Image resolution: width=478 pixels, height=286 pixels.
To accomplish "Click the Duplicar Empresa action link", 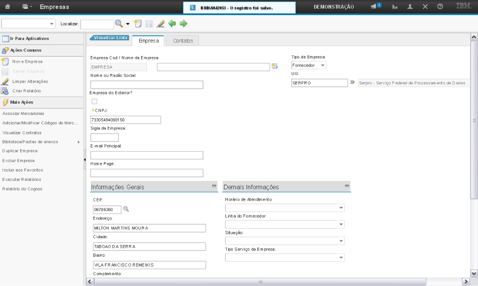I will [x=20, y=151].
